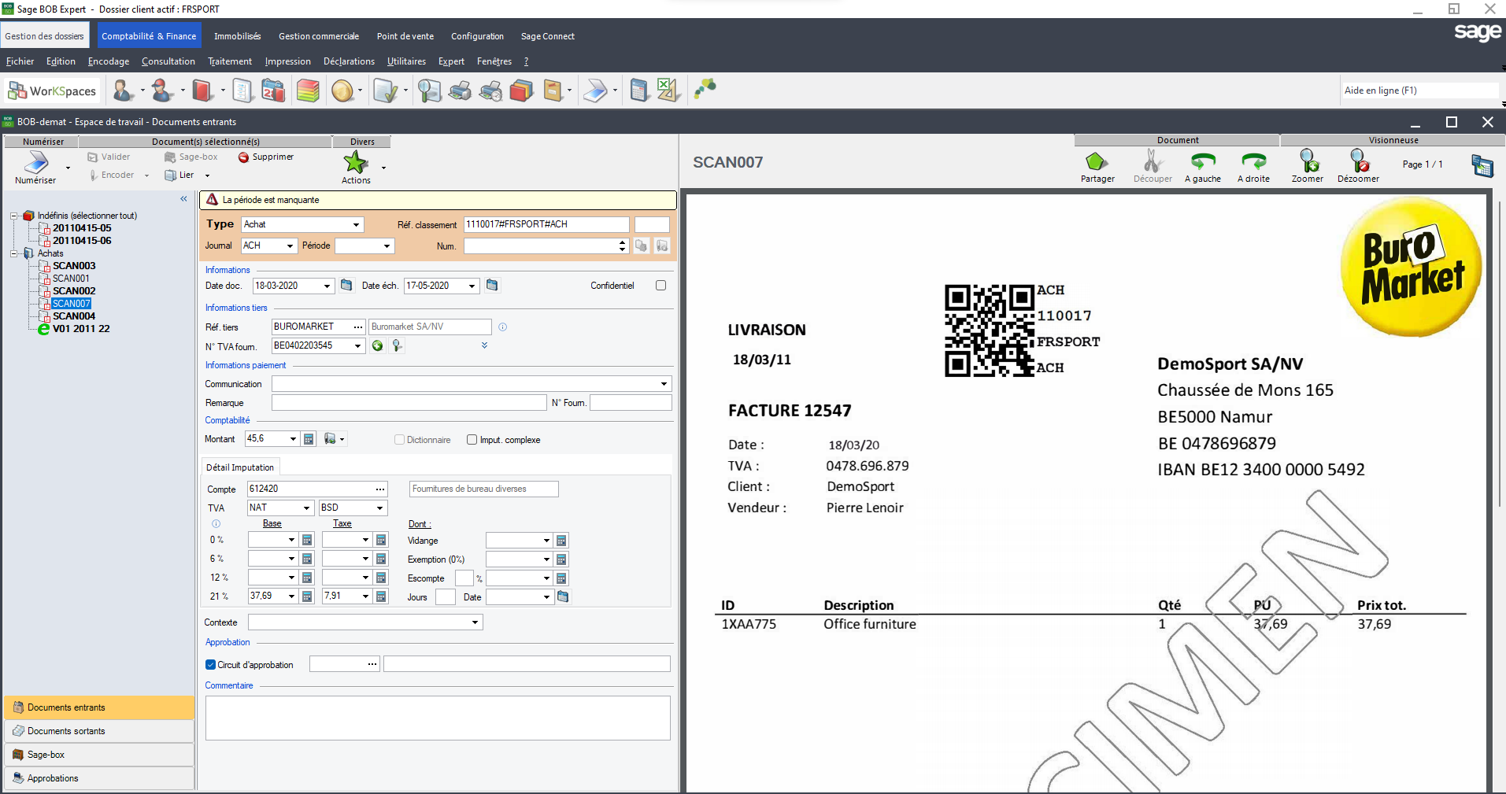
Task: Enable the Dictionnaire checkbox
Action: (399, 440)
